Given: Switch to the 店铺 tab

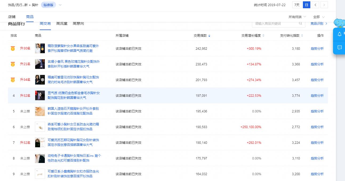Looking at the screenshot, I should pyautogui.click(x=12, y=16).
